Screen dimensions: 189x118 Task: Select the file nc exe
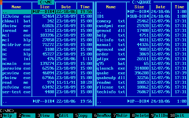(47, 49)
